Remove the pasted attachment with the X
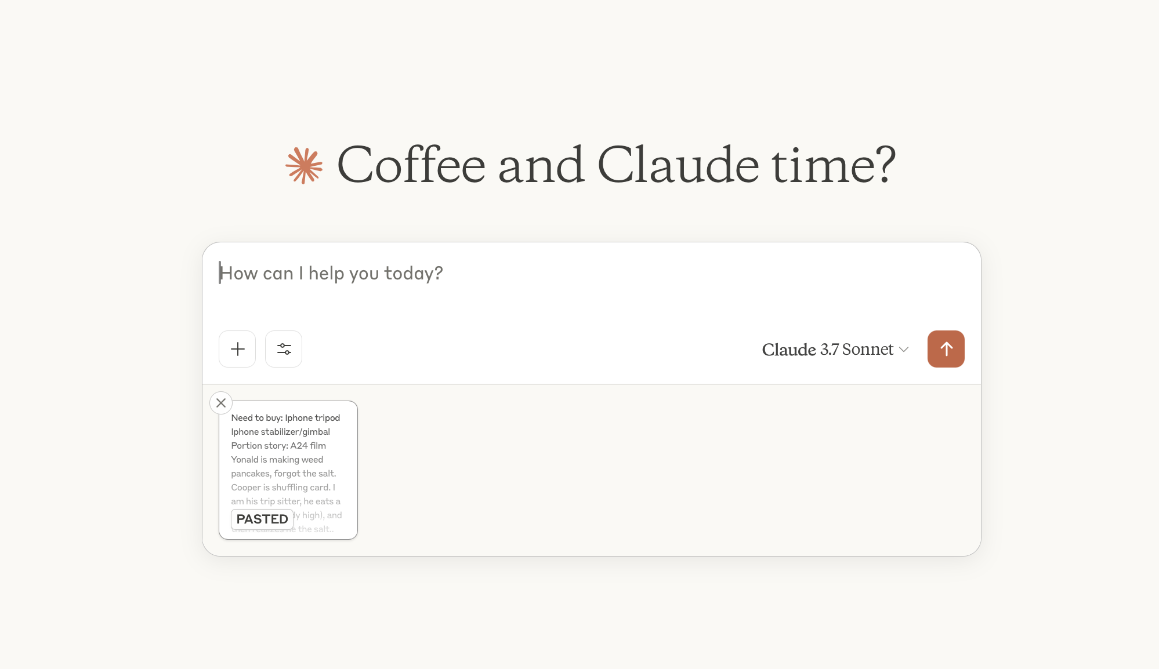The image size is (1159, 669). click(x=221, y=403)
